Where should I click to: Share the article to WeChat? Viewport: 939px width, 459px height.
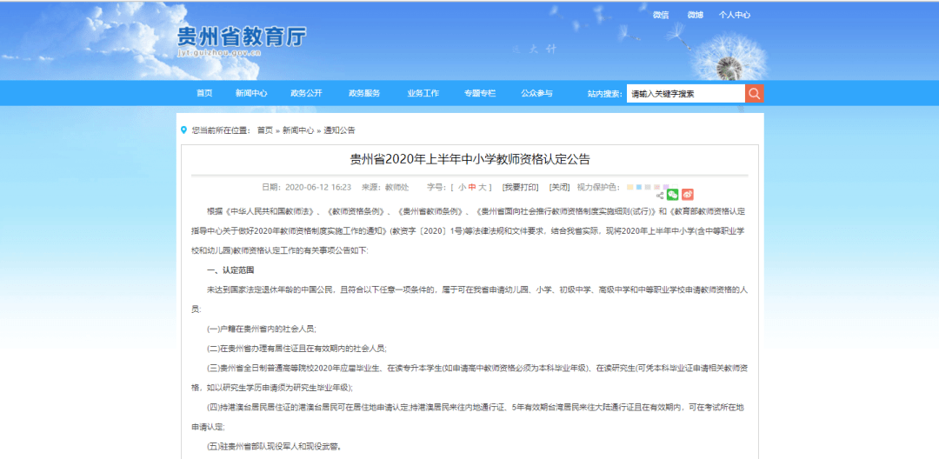click(672, 195)
